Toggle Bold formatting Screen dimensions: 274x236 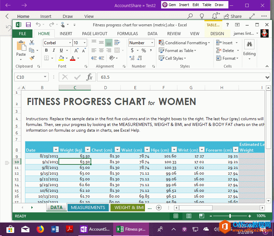pos(46,50)
